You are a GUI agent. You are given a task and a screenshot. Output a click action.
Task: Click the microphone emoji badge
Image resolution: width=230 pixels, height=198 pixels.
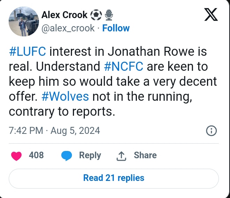coord(109,15)
